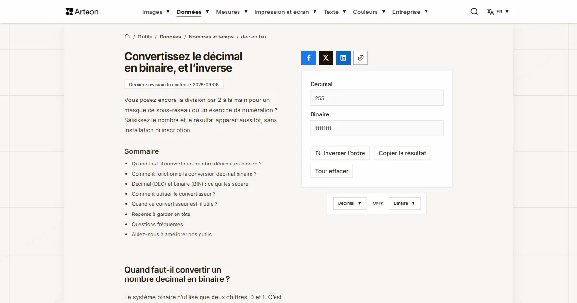Open the FR language dropdown
The width and height of the screenshot is (577, 303).
coord(502,12)
